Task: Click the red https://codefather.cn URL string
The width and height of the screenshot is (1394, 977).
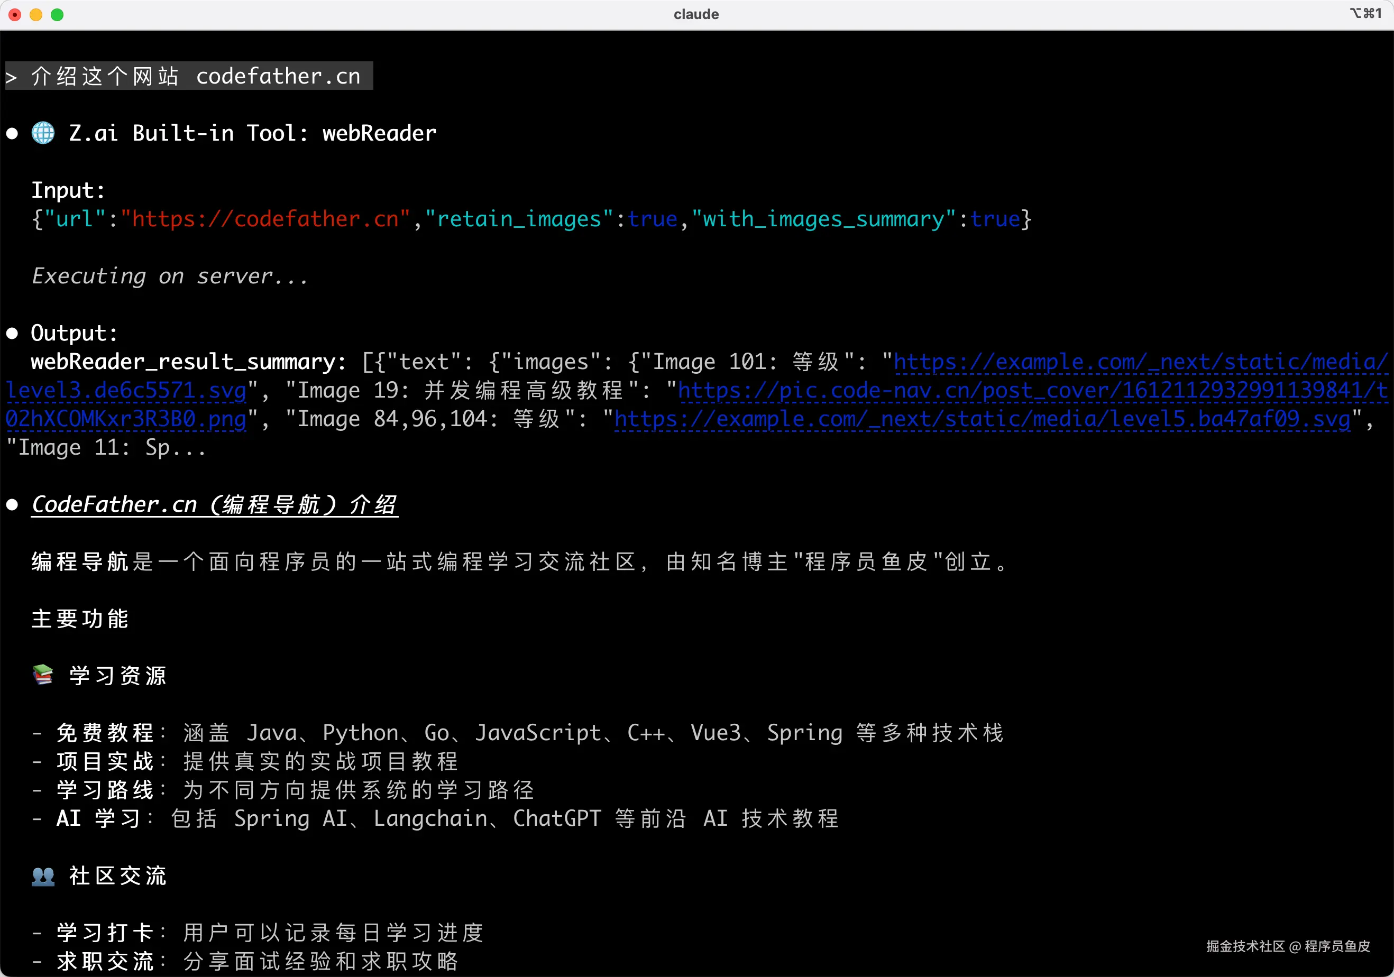Action: click(265, 219)
